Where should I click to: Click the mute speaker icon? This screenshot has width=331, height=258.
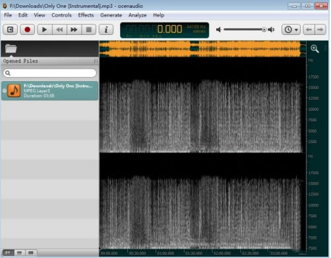pyautogui.click(x=218, y=30)
